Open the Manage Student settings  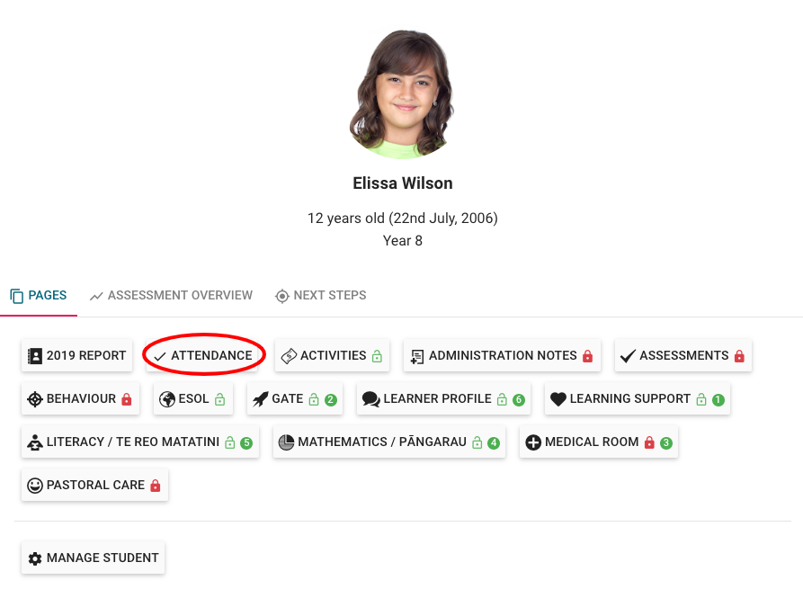coord(93,558)
